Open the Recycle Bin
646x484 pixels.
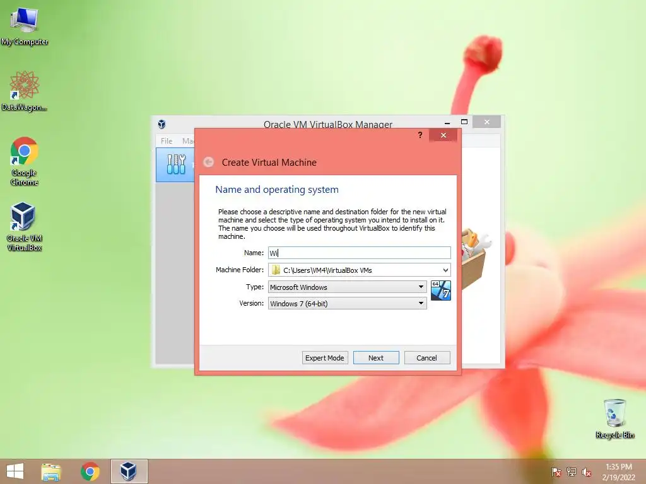pos(614,418)
